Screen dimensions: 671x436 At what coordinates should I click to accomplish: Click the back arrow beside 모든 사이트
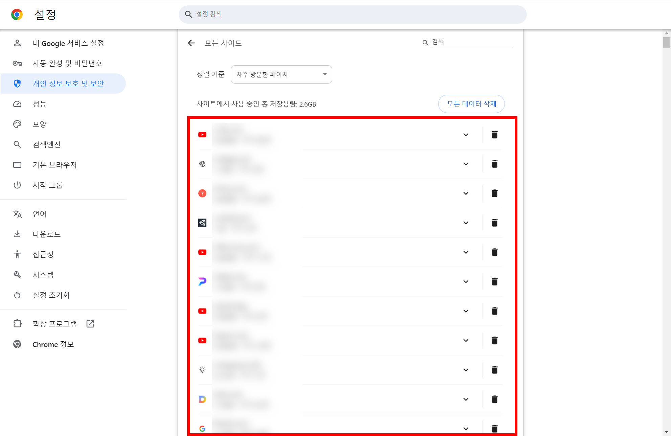pyautogui.click(x=191, y=43)
